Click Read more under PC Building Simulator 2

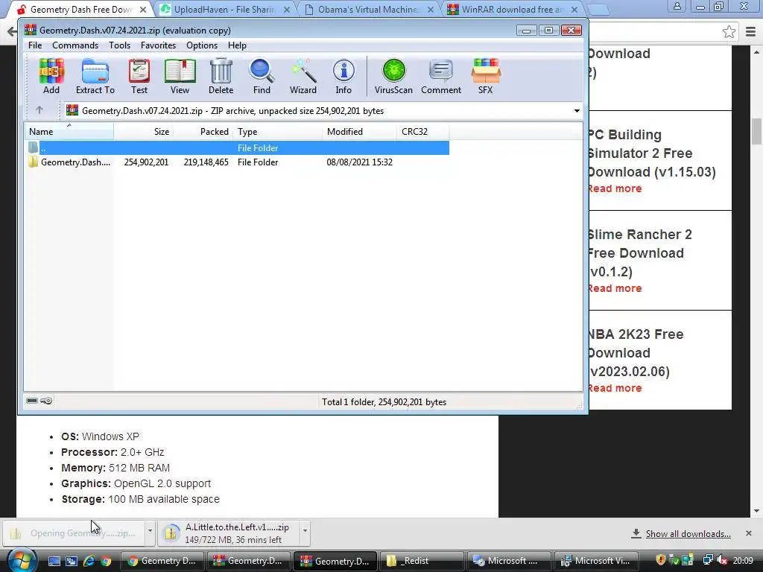(615, 188)
